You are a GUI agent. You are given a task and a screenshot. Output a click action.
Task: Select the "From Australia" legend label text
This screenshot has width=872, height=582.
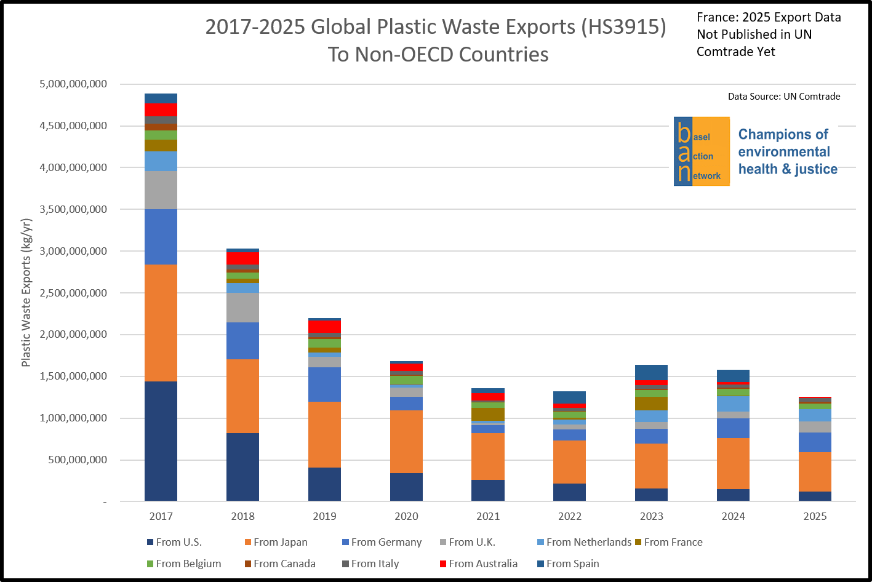[483, 564]
